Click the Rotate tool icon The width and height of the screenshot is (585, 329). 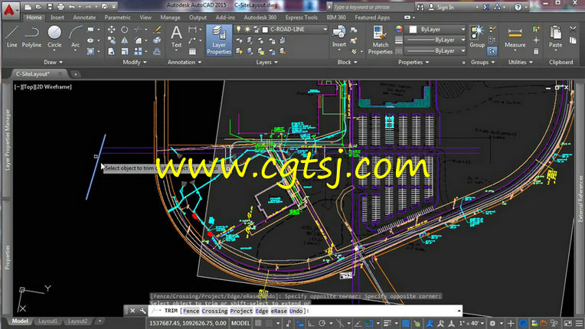[x=124, y=29]
